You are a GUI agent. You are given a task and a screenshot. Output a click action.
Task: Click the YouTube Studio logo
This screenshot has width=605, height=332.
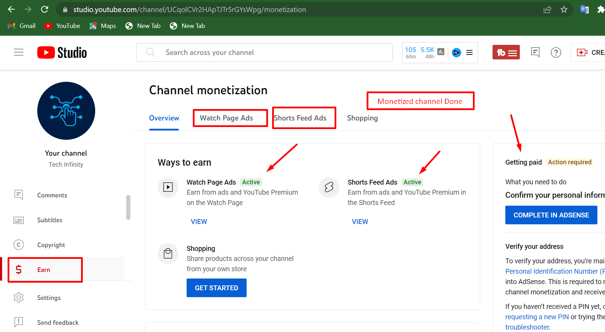click(x=62, y=52)
